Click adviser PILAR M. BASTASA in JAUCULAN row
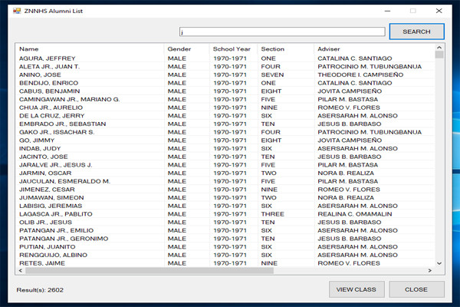The image size is (460, 307). [347, 182]
